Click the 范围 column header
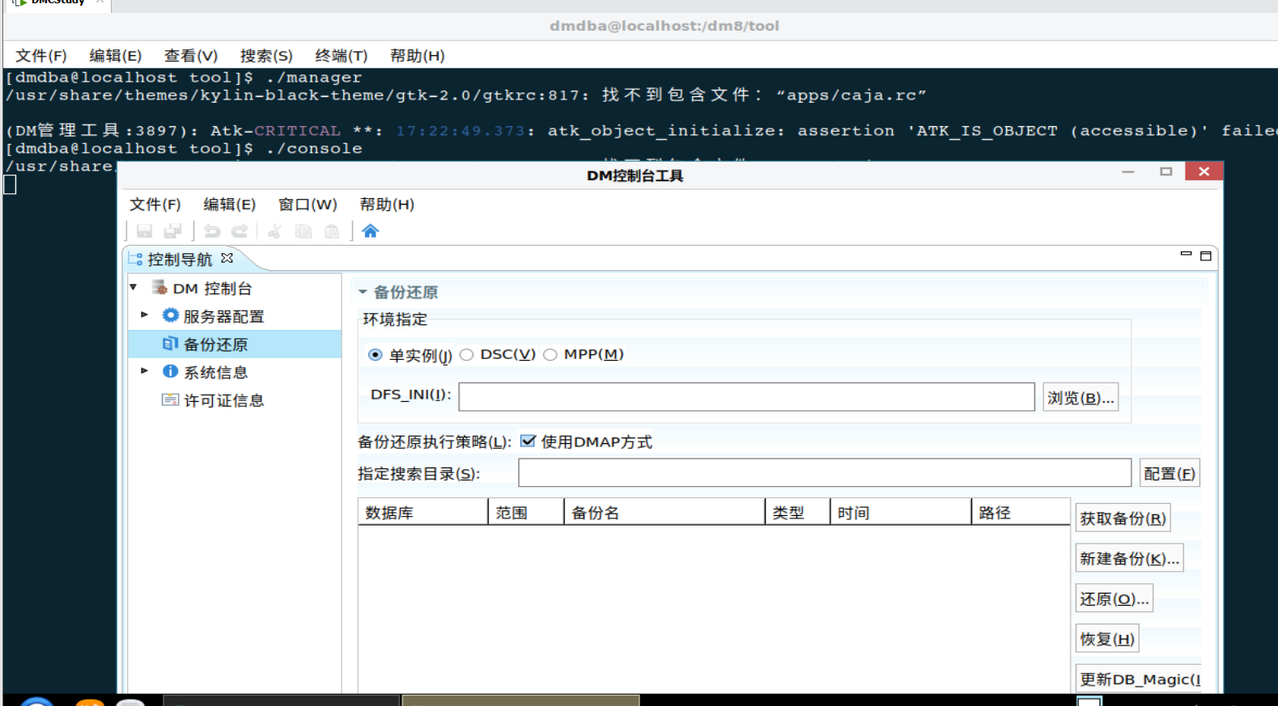Image resolution: width=1278 pixels, height=706 pixels. coord(526,512)
